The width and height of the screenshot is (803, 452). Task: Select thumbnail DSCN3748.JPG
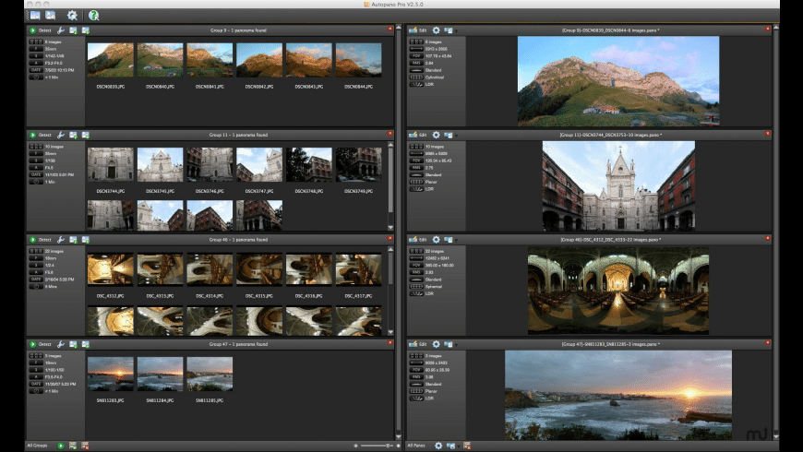(309, 165)
